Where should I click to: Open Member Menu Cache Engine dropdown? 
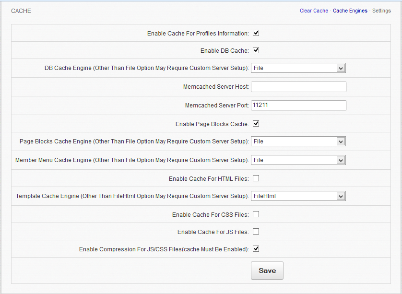click(298, 160)
